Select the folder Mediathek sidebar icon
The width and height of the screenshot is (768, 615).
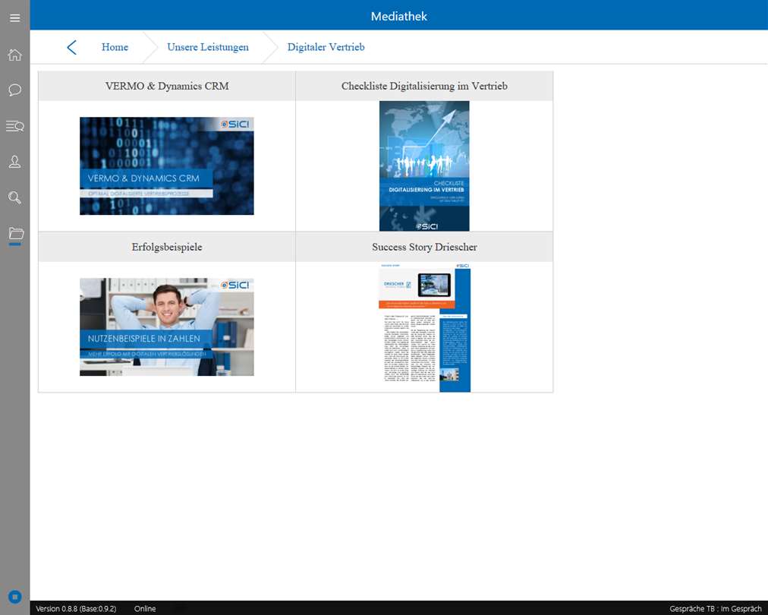point(16,233)
